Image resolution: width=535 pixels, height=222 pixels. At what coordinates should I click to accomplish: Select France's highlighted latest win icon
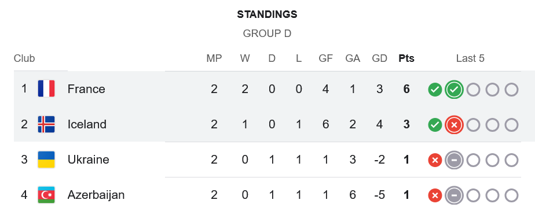(x=454, y=90)
